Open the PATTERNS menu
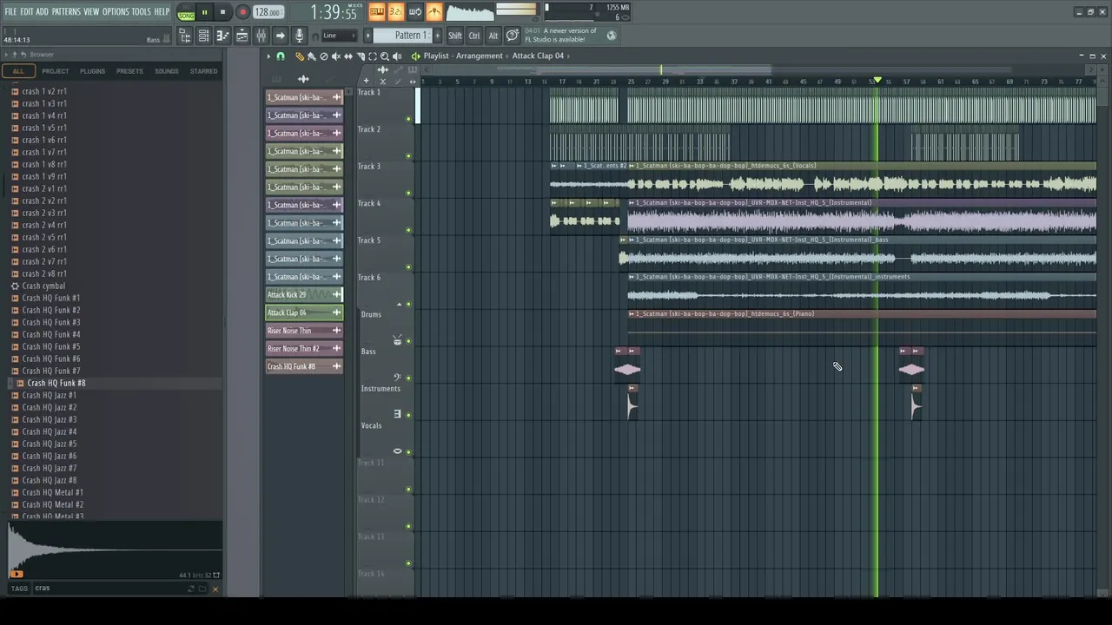This screenshot has width=1112, height=625. 66,11
